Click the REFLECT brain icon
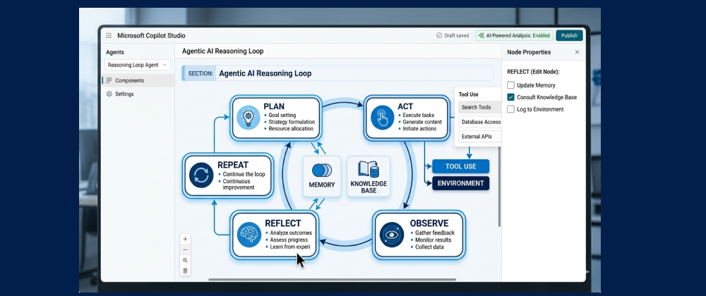The width and height of the screenshot is (706, 296). 249,235
